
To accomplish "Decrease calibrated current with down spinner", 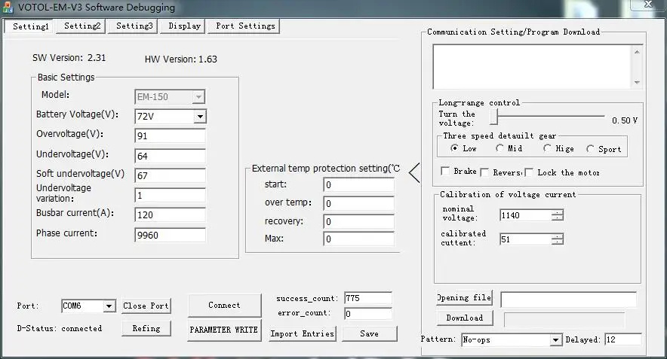I will pos(557,242).
